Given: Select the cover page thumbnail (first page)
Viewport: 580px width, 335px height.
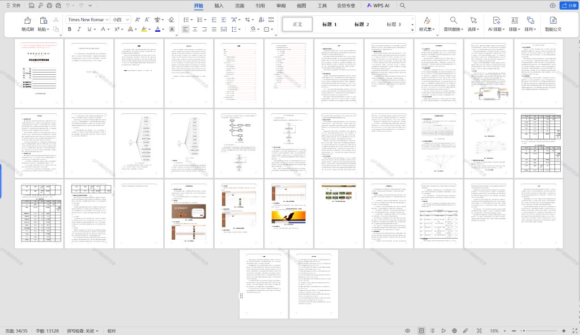Looking at the screenshot, I should tap(39, 73).
